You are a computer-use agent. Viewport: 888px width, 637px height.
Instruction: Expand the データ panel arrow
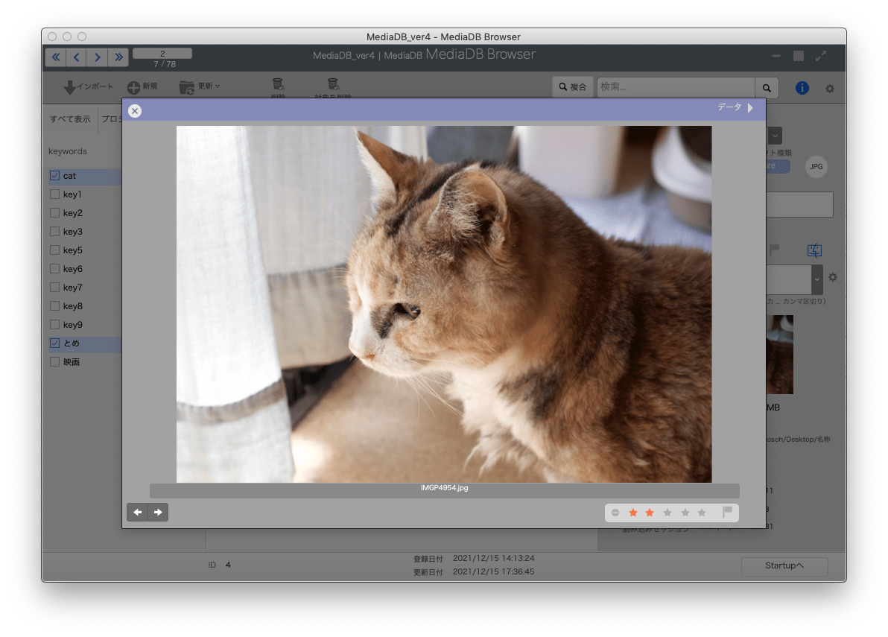(x=750, y=107)
